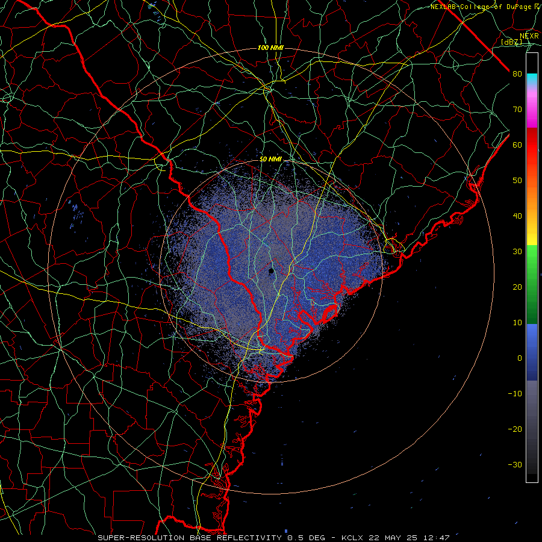Click the '22 MAY 25 12:47' timestamp
The width and height of the screenshot is (542, 542).
[x=410, y=538]
